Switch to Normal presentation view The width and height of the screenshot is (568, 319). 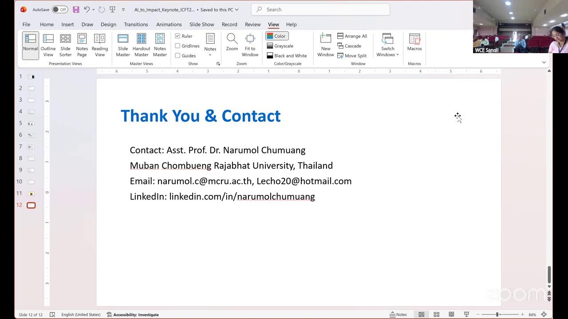[31, 46]
